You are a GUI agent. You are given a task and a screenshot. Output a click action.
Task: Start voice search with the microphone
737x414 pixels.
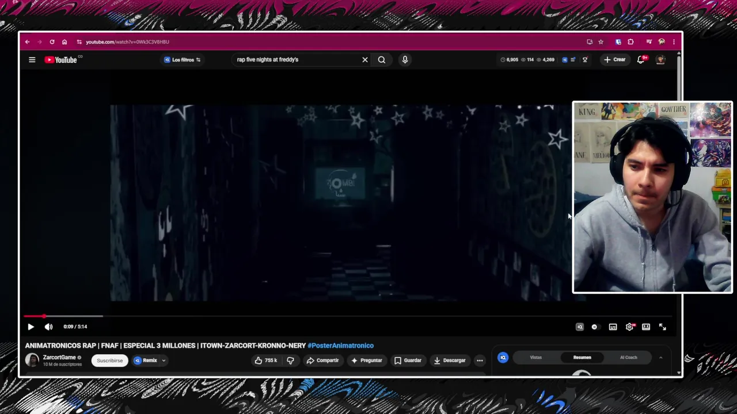click(405, 60)
